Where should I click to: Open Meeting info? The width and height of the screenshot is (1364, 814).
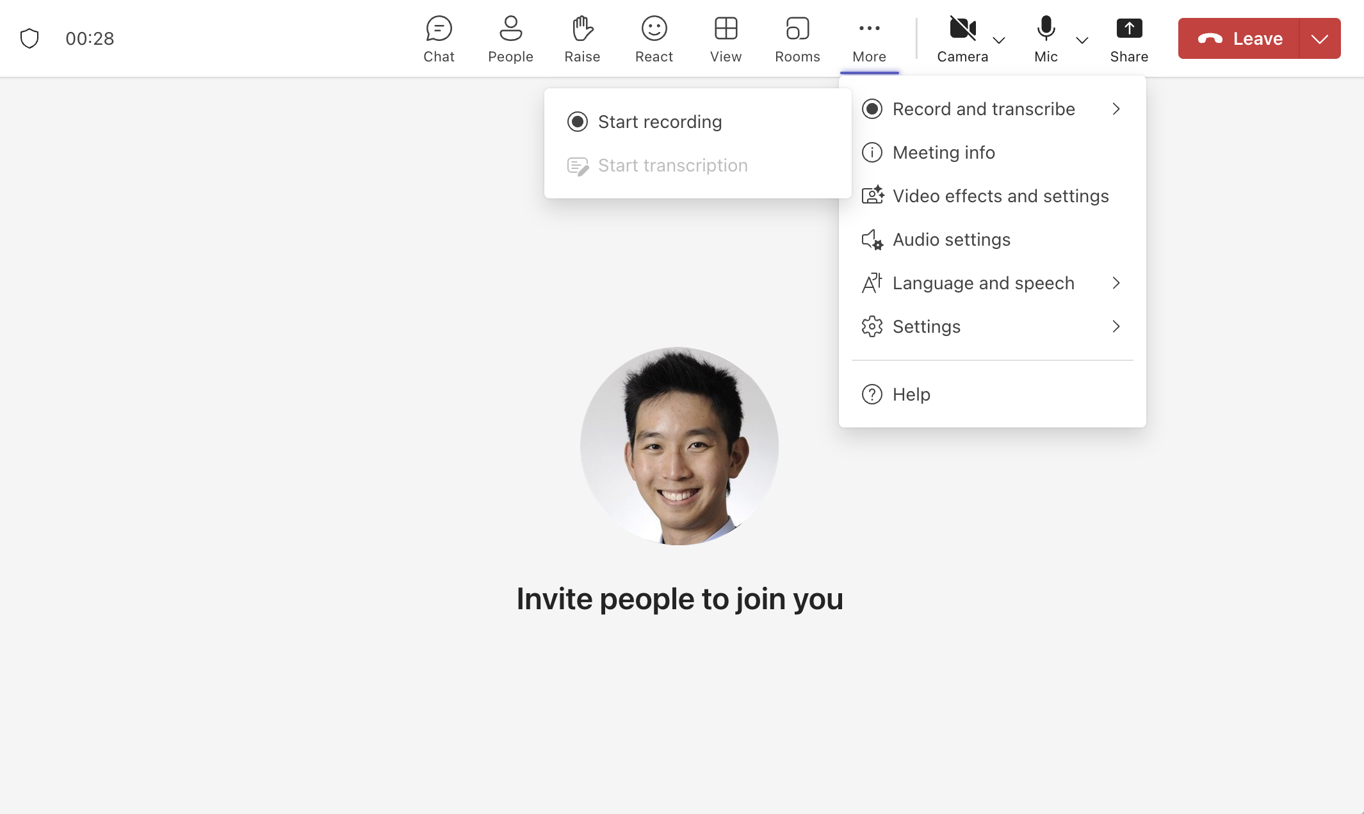[x=944, y=152]
